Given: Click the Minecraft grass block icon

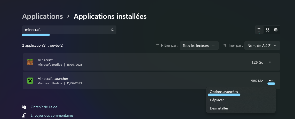Looking at the screenshot, I should click(x=30, y=62).
